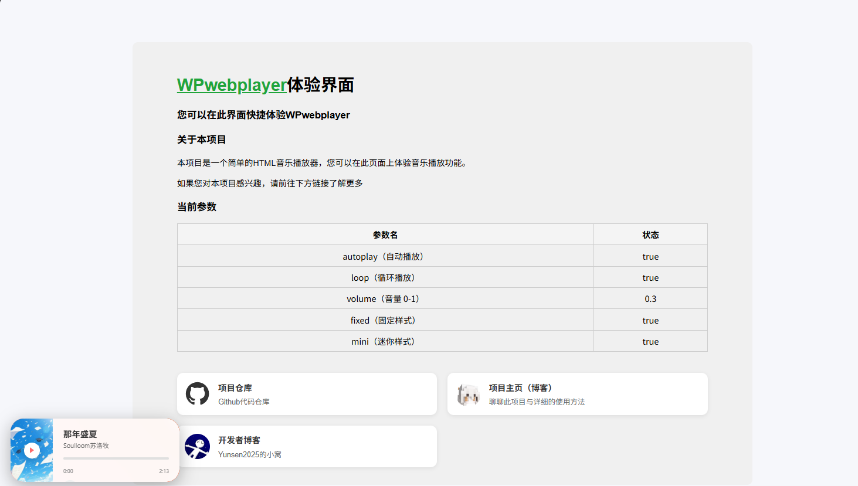Click the Github代码仓库 subtitle text
This screenshot has height=486, width=858.
click(x=244, y=402)
